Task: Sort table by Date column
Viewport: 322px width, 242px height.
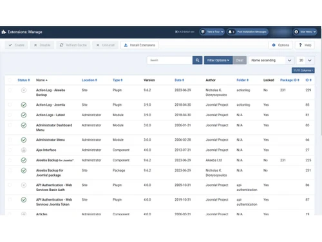Action: [x=179, y=80]
